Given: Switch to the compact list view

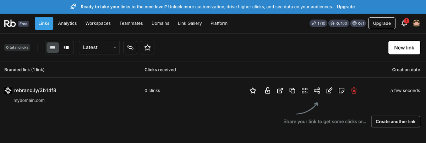Looking at the screenshot, I should pyautogui.click(x=53, y=47).
